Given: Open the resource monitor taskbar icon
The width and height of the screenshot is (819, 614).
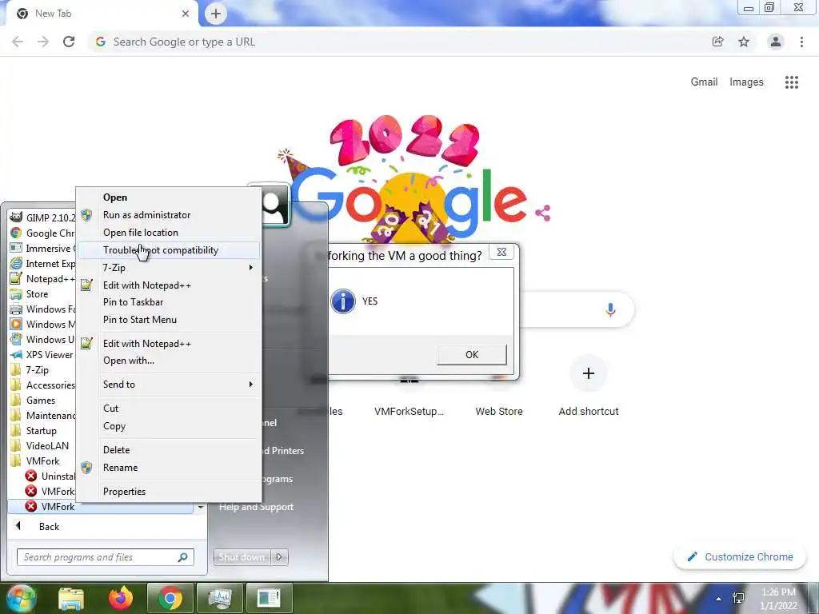Looking at the screenshot, I should 220,598.
